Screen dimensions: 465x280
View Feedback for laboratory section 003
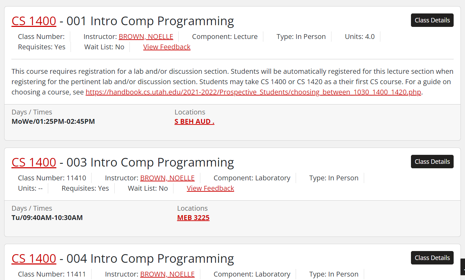point(210,188)
